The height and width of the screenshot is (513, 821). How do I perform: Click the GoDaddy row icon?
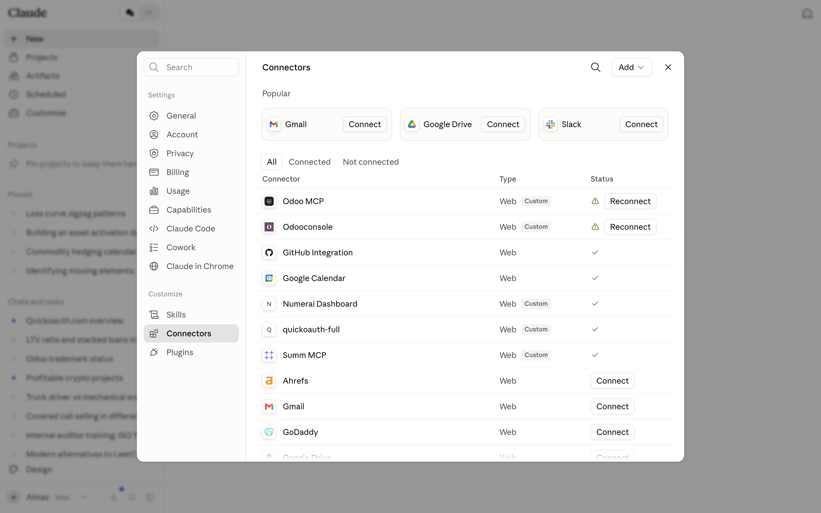pos(269,432)
